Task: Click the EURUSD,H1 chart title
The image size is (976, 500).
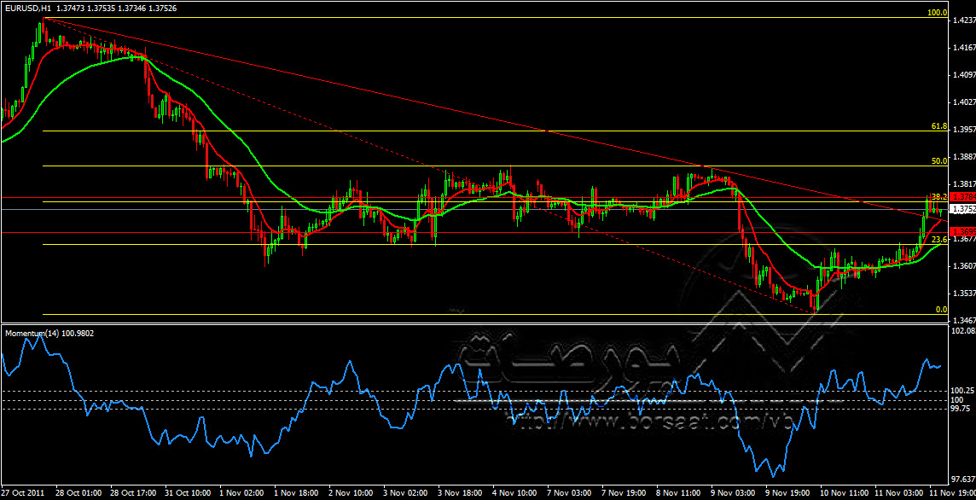Action: (29, 8)
